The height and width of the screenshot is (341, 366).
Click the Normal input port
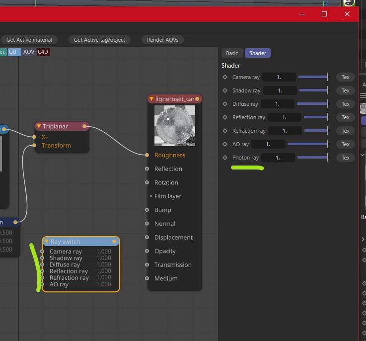pos(147,223)
